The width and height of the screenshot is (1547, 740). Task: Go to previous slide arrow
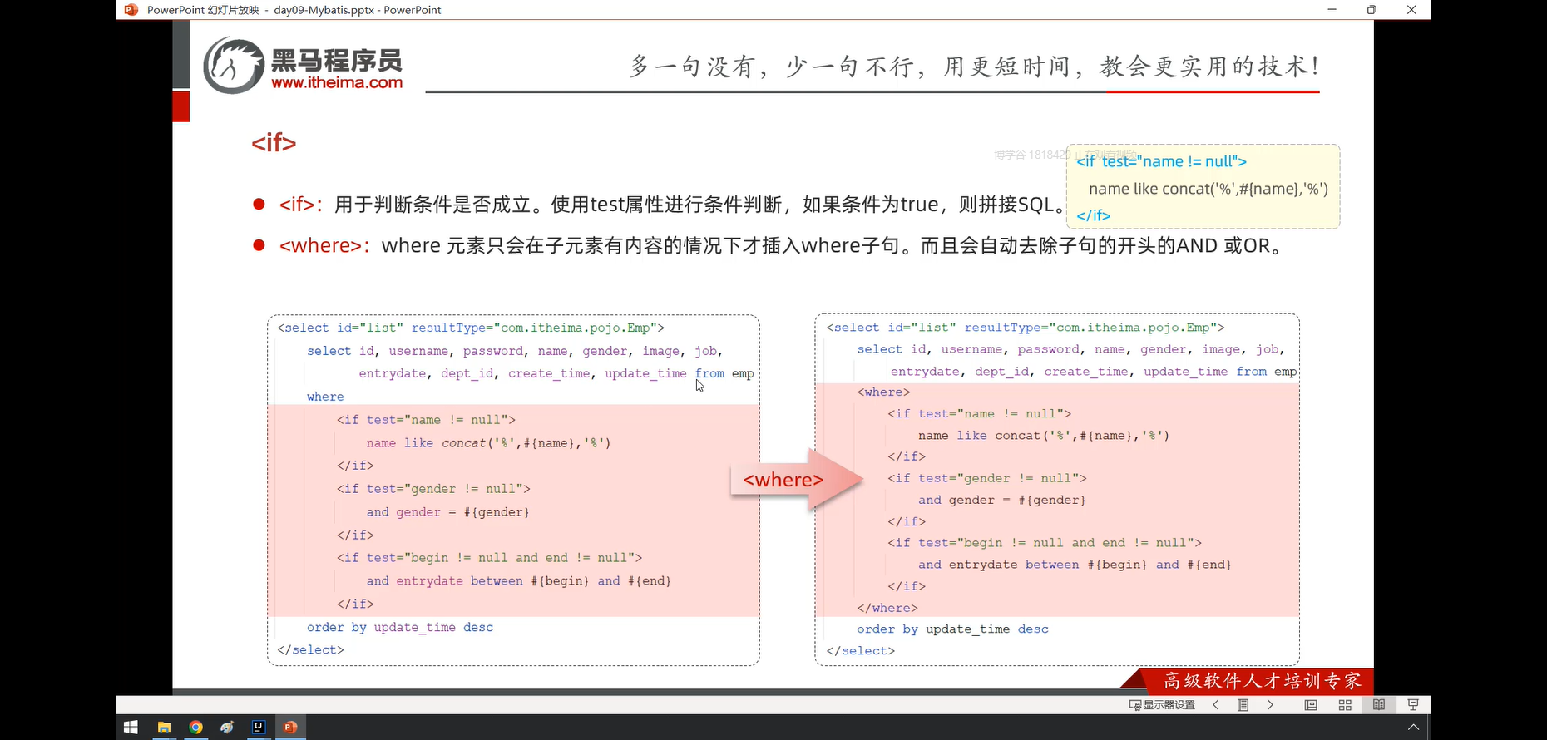click(x=1216, y=705)
